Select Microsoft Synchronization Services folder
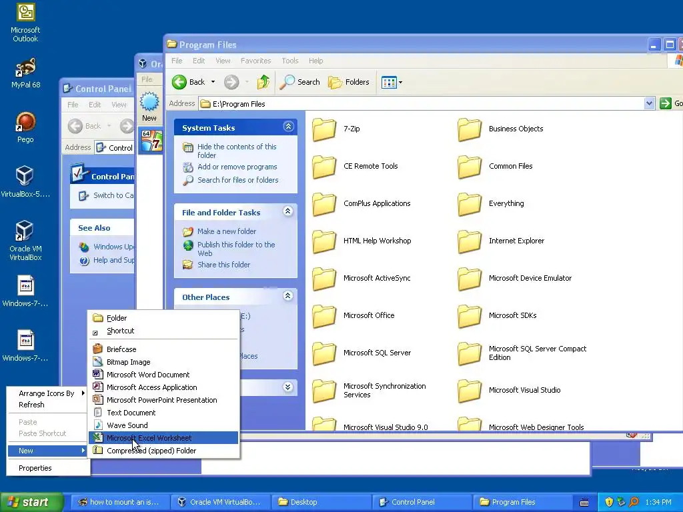Image resolution: width=683 pixels, height=512 pixels. click(370, 390)
